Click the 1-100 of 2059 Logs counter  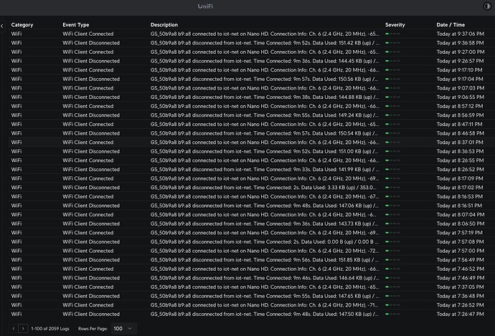click(x=50, y=328)
